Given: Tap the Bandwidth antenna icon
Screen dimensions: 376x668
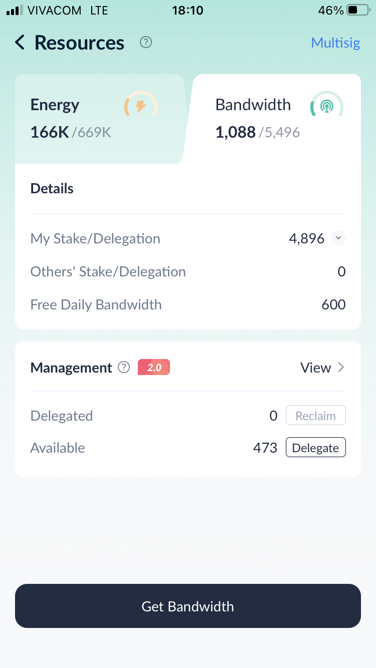Looking at the screenshot, I should (x=326, y=106).
